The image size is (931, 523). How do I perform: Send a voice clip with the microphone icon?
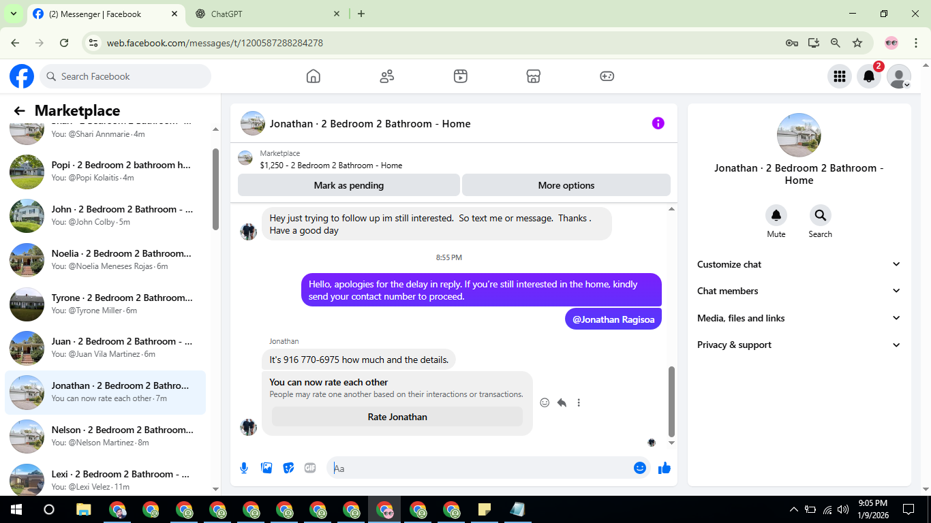click(x=244, y=468)
